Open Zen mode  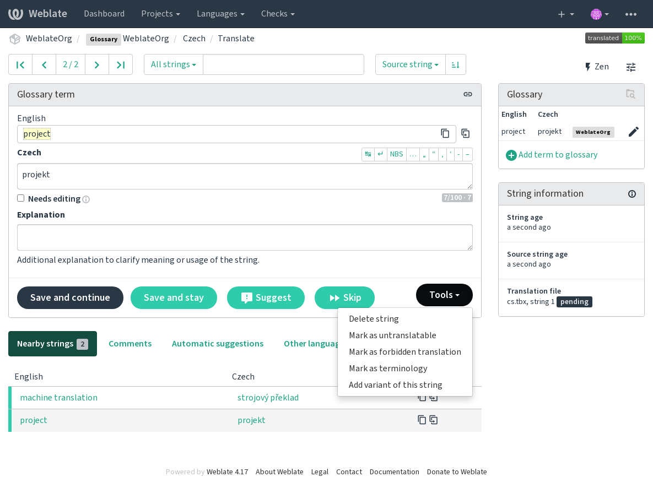pos(597,67)
